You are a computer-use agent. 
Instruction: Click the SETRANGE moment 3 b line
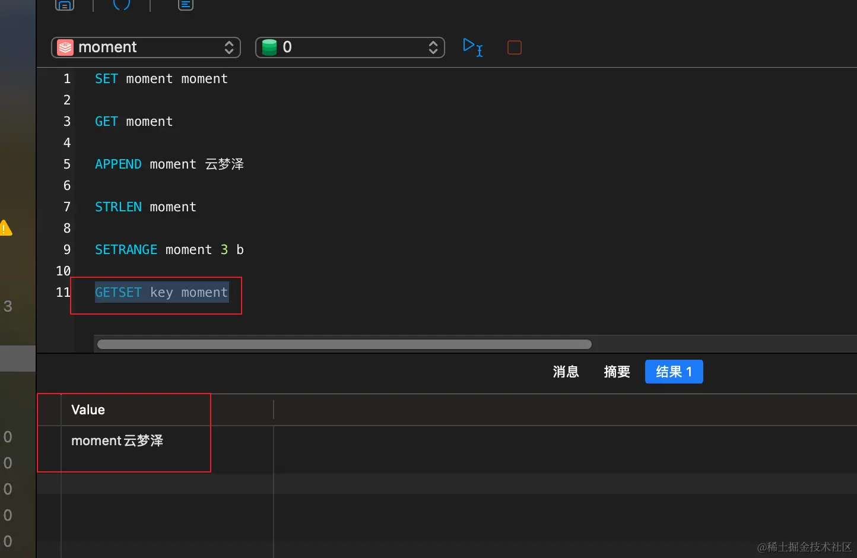[169, 250]
